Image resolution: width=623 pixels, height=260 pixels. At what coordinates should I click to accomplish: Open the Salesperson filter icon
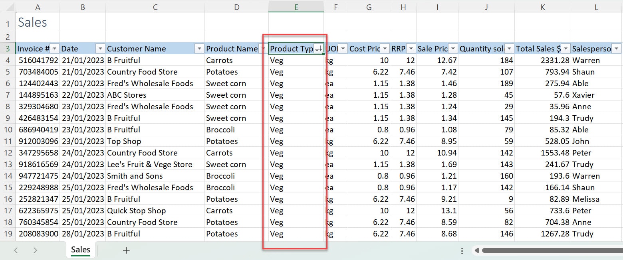(x=616, y=49)
